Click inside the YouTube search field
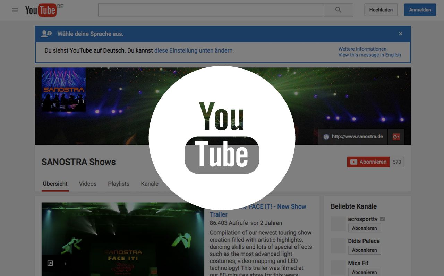The width and height of the screenshot is (444, 276). (x=211, y=10)
